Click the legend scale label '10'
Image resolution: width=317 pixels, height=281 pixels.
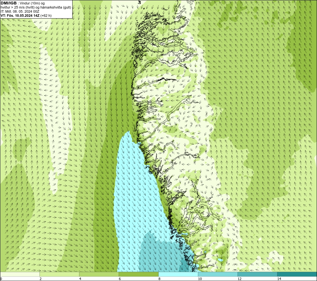pos(200,279)
